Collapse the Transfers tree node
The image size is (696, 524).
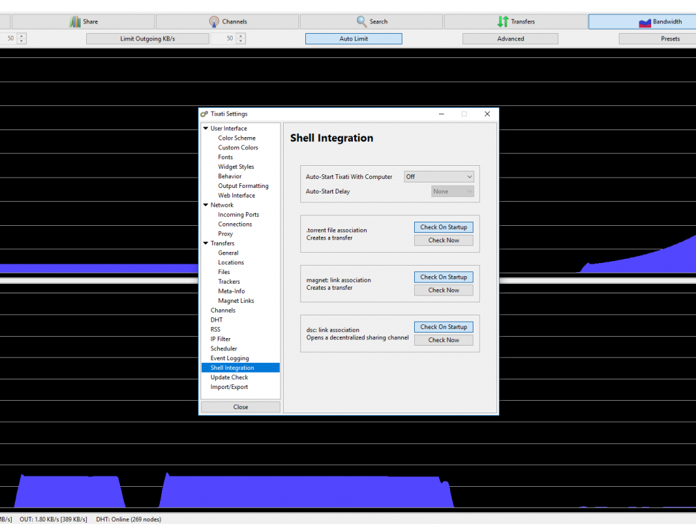(205, 243)
